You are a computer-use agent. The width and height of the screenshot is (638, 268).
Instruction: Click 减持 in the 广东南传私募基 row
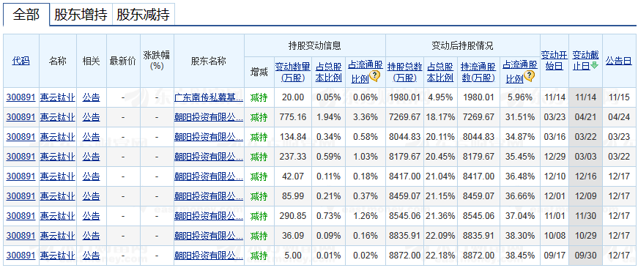[259, 97]
